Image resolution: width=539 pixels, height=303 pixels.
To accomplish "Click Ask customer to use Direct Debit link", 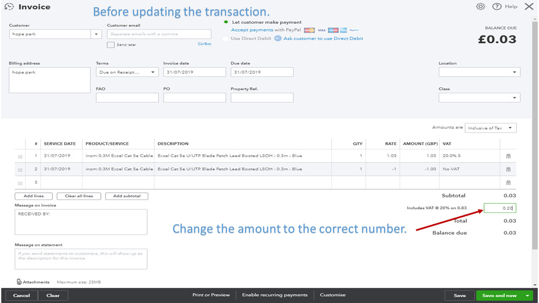I will (323, 38).
